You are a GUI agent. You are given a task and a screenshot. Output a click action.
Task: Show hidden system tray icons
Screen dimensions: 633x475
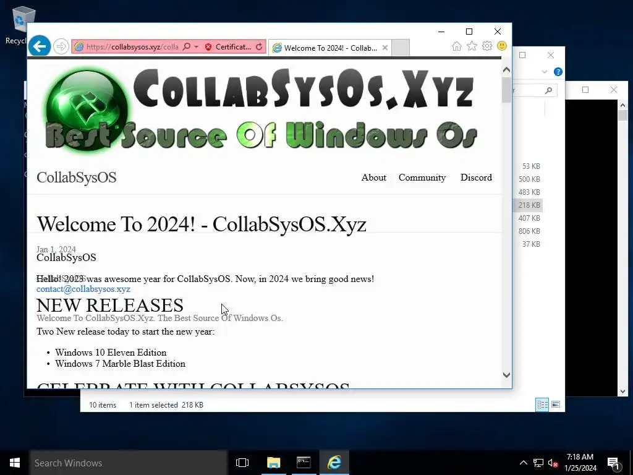point(523,463)
